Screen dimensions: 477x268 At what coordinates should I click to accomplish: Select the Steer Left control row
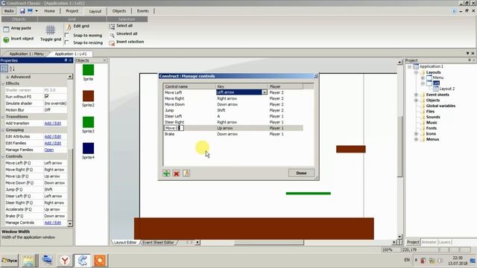coord(233,116)
